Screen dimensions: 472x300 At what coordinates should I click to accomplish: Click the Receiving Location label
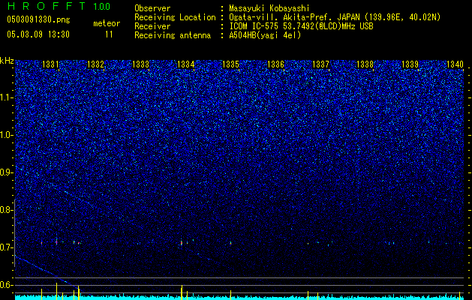[x=175, y=17]
